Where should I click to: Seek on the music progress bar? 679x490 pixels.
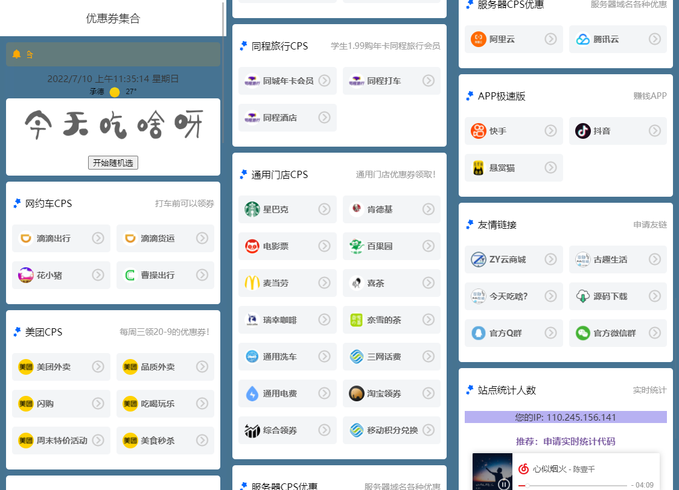click(x=573, y=485)
